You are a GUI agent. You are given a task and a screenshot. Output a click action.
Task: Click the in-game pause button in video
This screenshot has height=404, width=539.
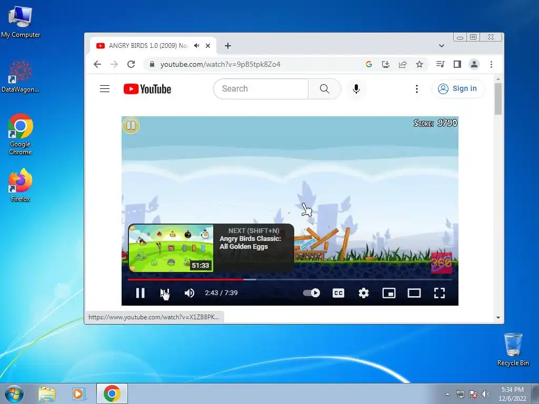click(131, 125)
